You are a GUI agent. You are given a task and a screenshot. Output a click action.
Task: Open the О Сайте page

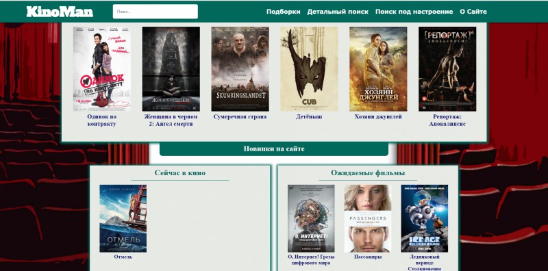tap(473, 12)
